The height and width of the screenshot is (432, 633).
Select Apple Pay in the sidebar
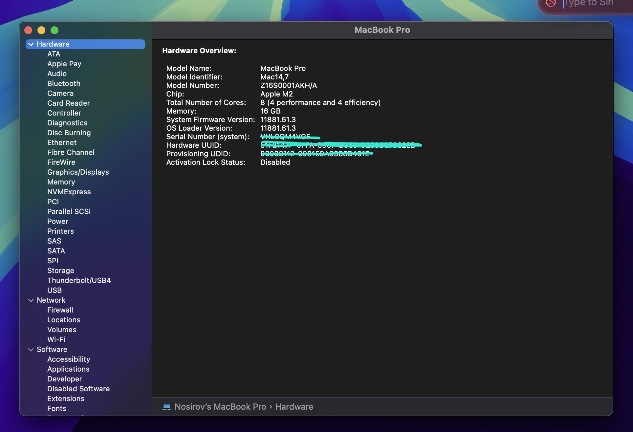[x=64, y=64]
